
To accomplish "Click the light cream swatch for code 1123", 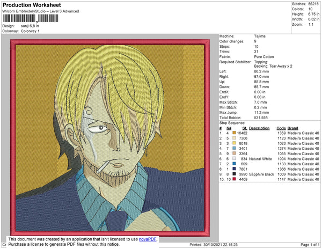I will point(234,138).
